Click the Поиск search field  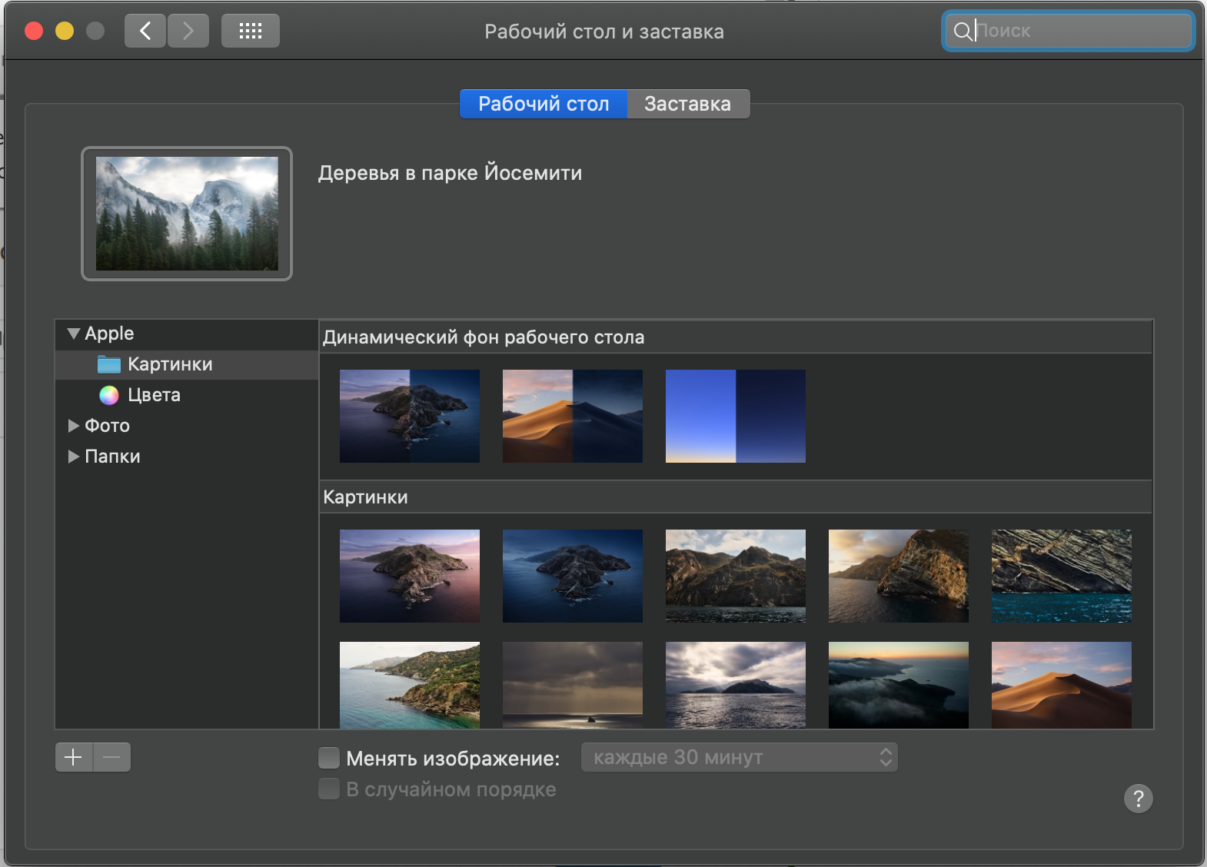coord(1076,31)
